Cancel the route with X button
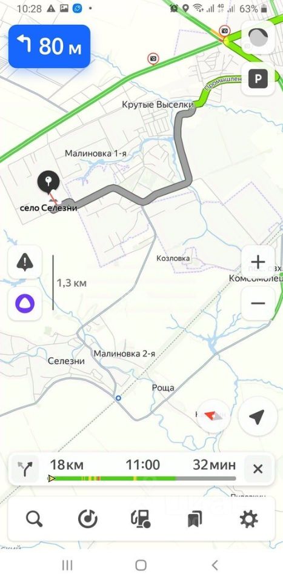 [258, 469]
